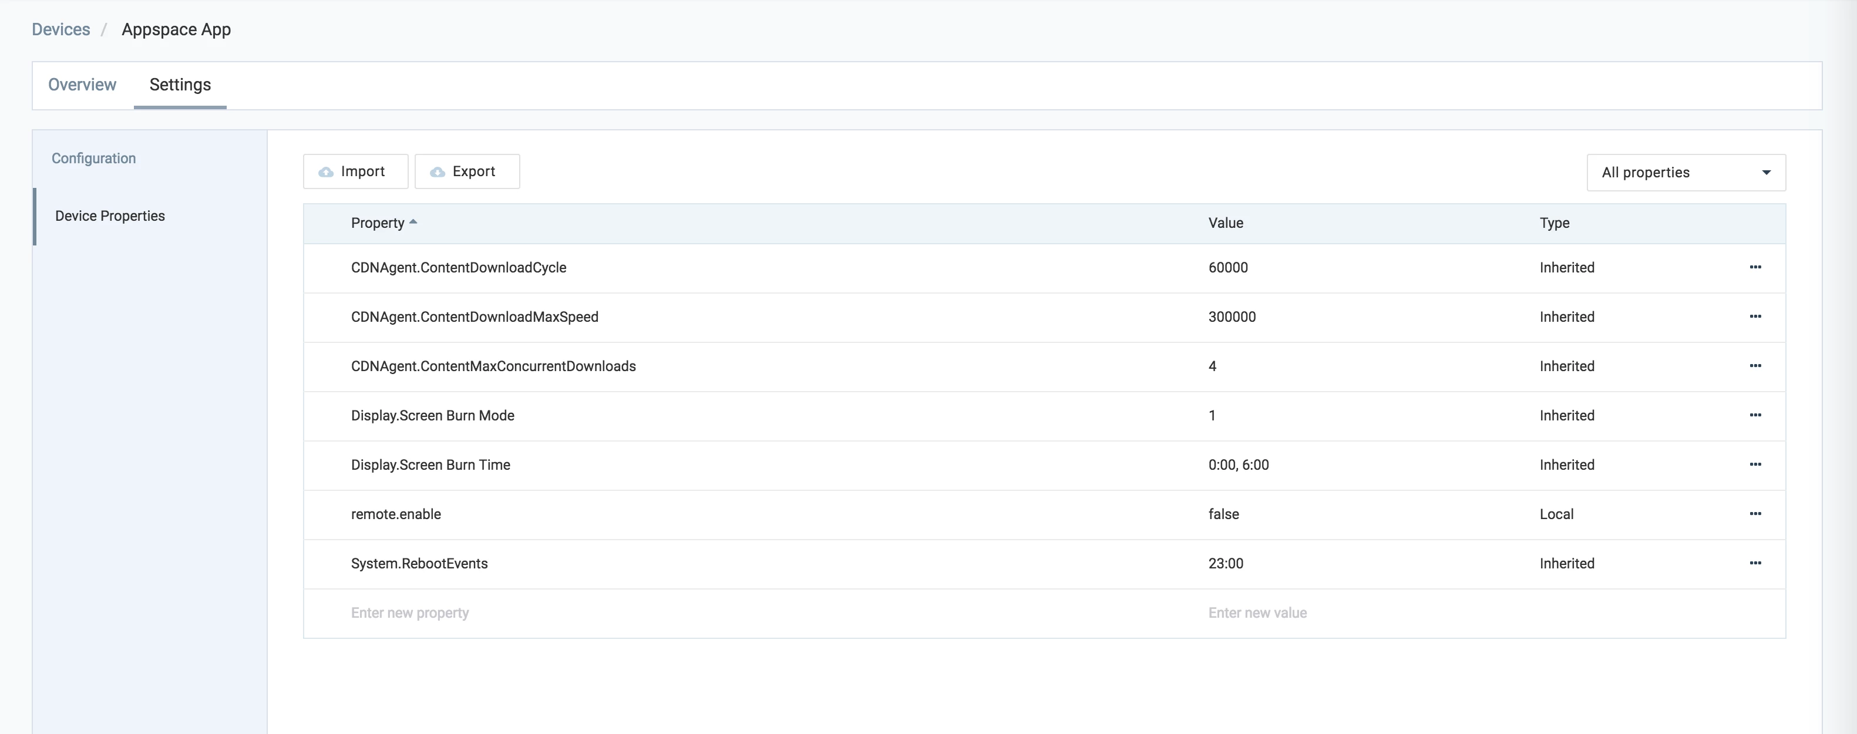Sort table by Property column arrow

[413, 222]
